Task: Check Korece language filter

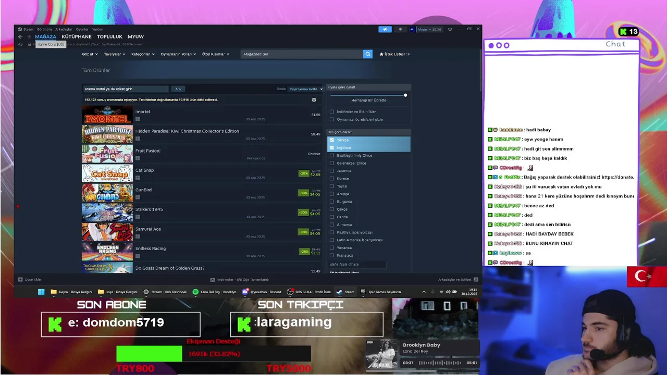Action: (x=332, y=179)
